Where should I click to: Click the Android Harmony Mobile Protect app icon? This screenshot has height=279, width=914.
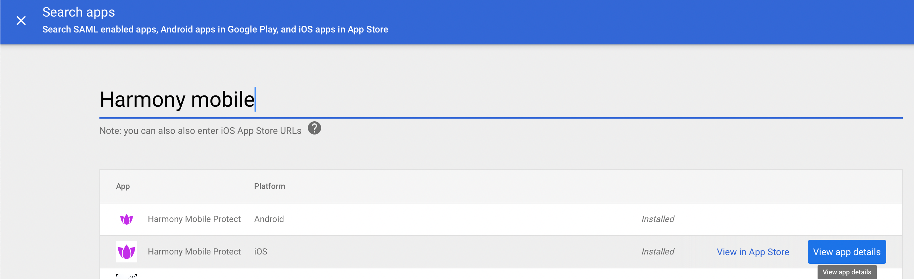126,219
